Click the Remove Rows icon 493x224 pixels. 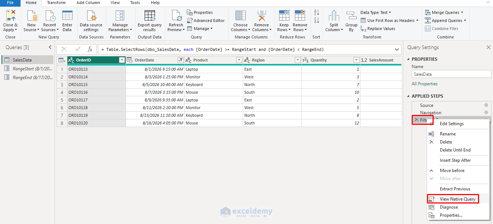tap(300, 16)
